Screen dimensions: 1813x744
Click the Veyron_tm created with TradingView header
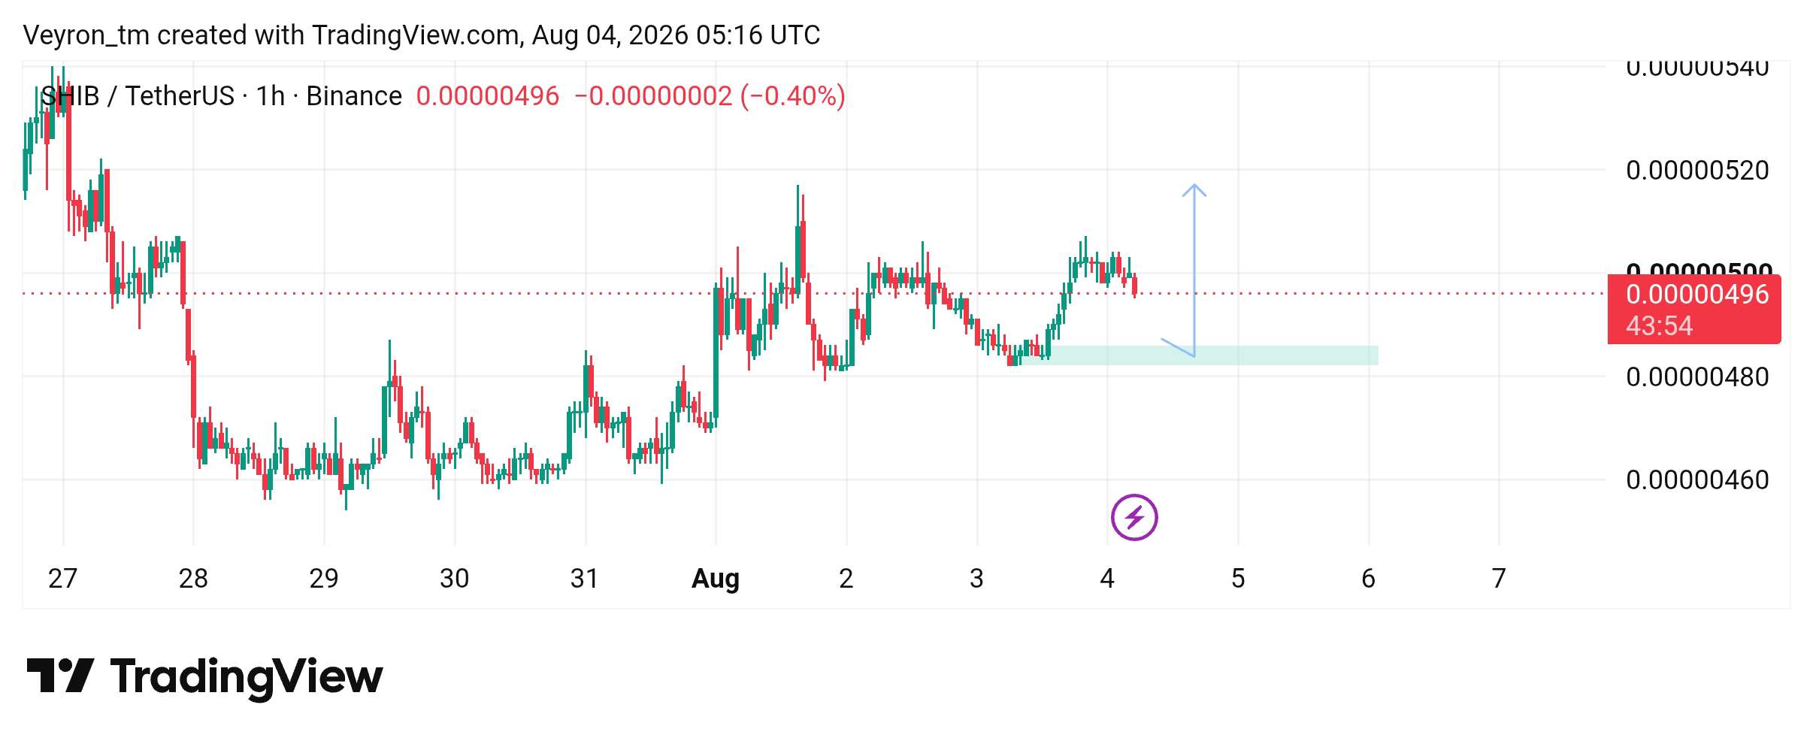coord(422,35)
